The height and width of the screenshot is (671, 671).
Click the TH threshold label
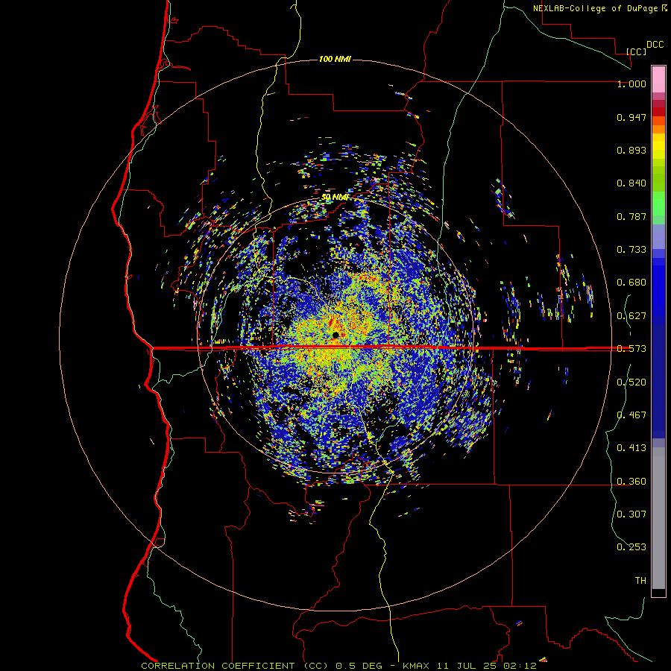tap(640, 581)
